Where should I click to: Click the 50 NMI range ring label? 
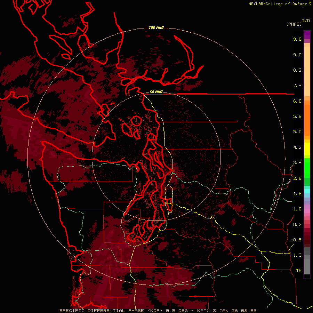click(156, 92)
